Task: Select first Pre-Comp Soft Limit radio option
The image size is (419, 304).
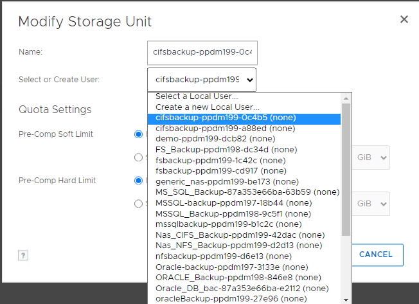Action: (138, 134)
